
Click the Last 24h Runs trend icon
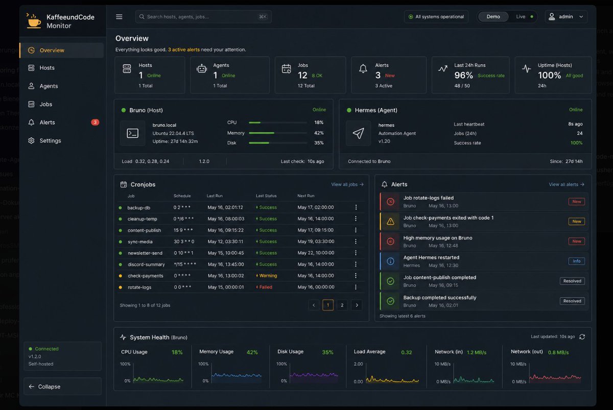(x=443, y=69)
